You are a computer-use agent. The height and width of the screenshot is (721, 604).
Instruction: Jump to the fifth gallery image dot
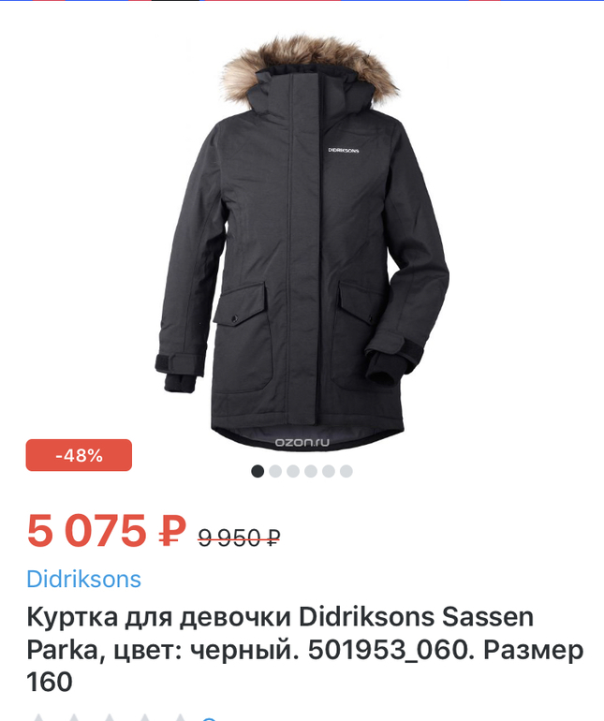(x=329, y=471)
